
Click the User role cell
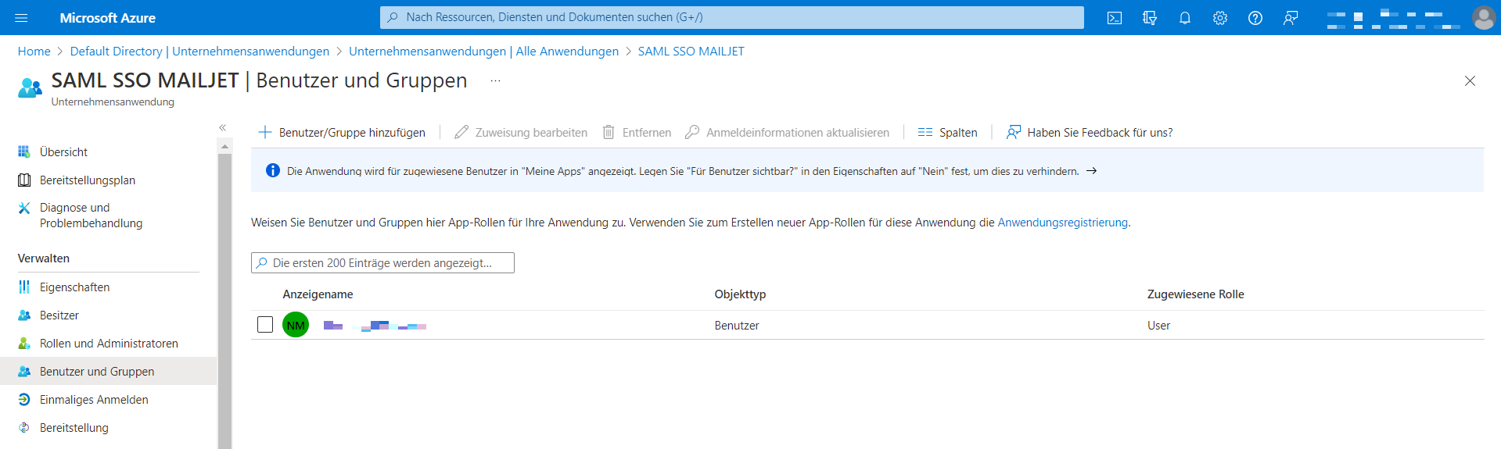click(x=1158, y=326)
